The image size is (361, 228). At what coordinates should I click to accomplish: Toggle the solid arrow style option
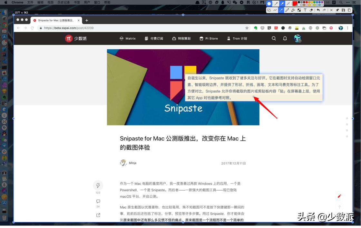coord(282,3)
